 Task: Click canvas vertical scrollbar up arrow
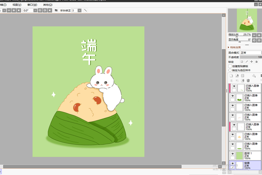[224, 15]
